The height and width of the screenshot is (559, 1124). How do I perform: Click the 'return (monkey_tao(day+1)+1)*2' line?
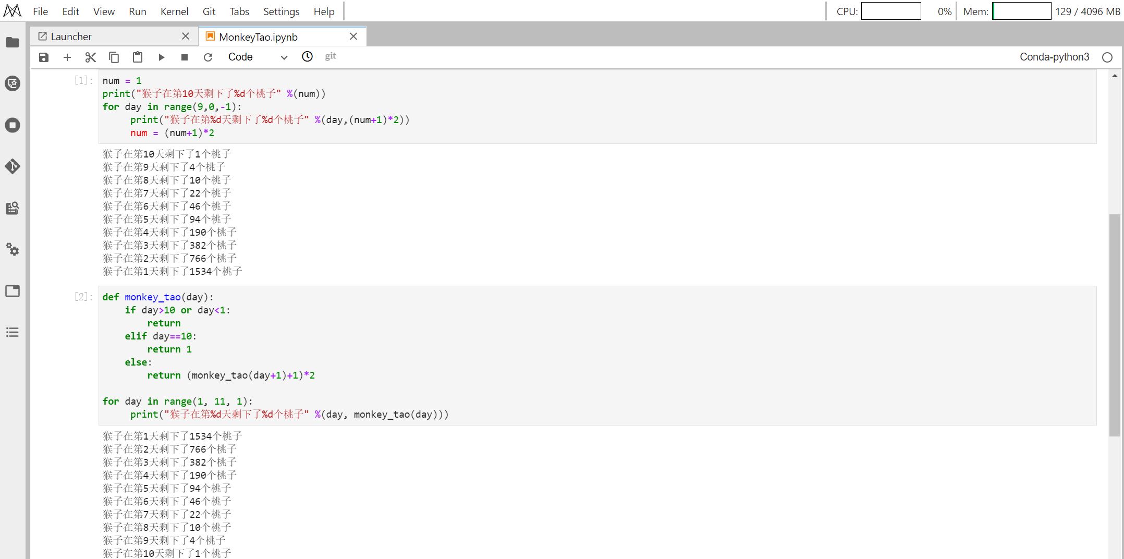tap(231, 375)
